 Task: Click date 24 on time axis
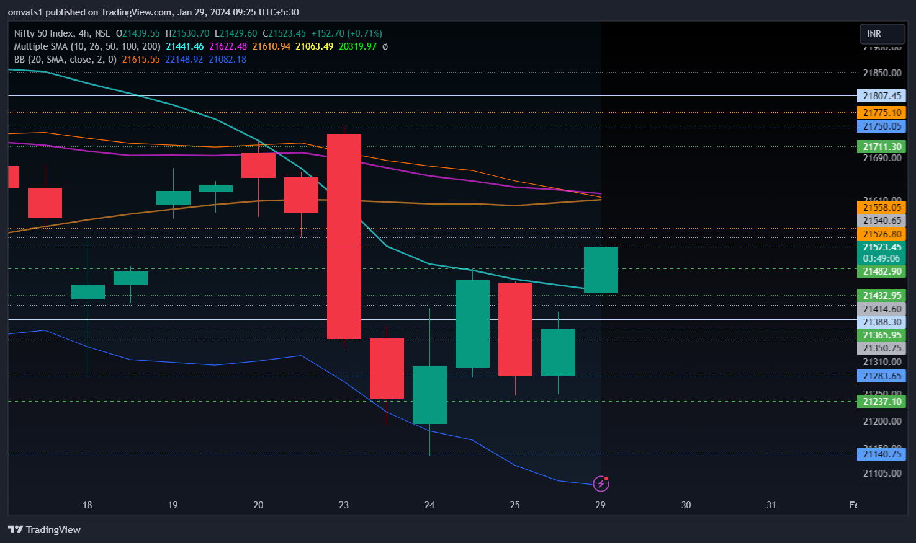pyautogui.click(x=429, y=505)
